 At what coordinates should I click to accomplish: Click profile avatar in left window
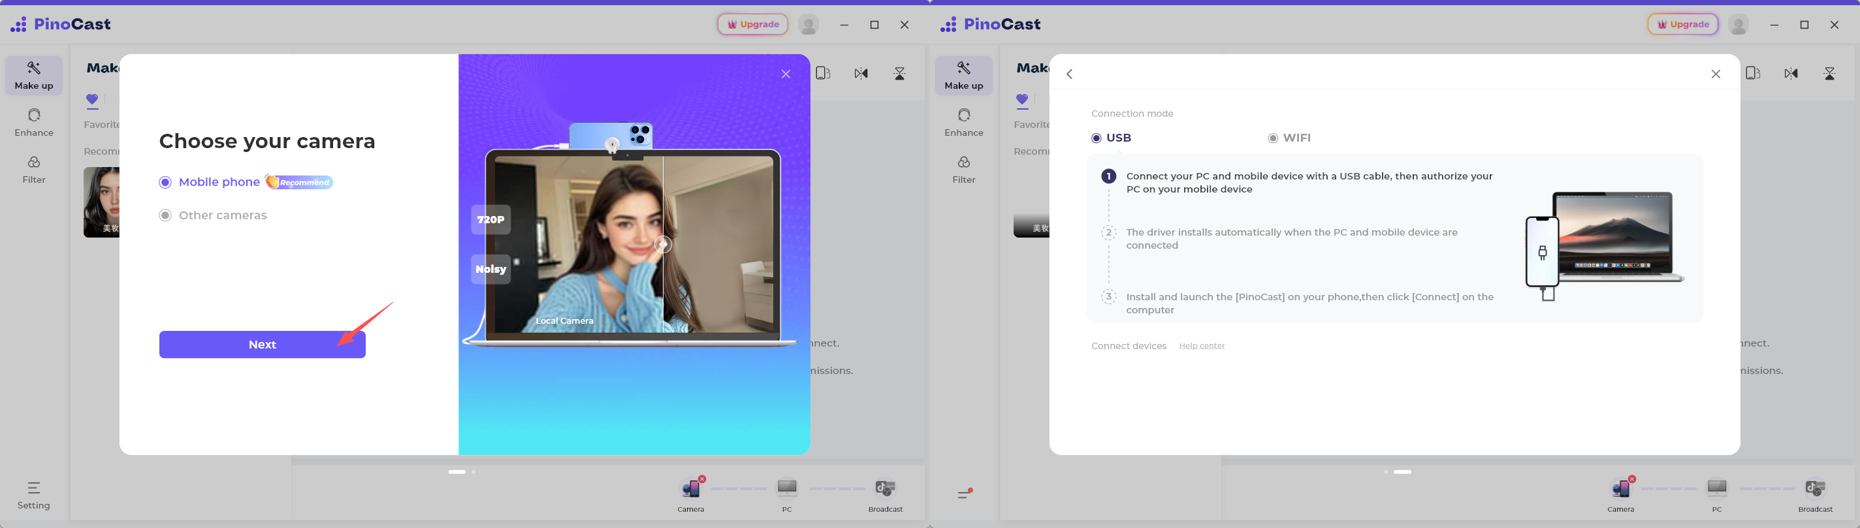(809, 25)
